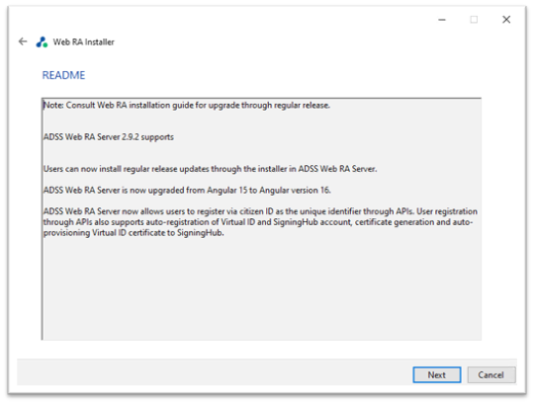Click the disabled maximize window icon
The image size is (534, 404).
[474, 20]
